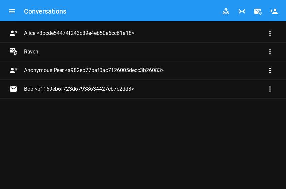Click the mail sync icon
This screenshot has width=286, height=189.
(x=258, y=11)
